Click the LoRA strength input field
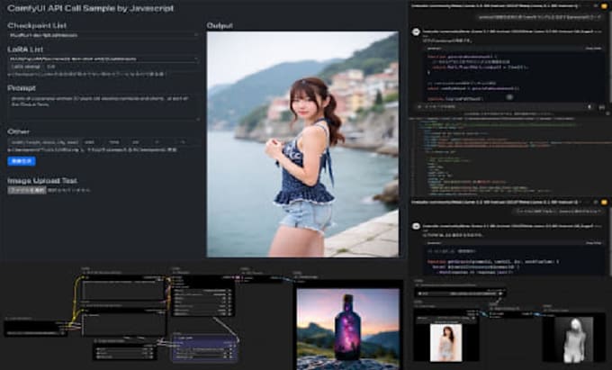 [51, 67]
